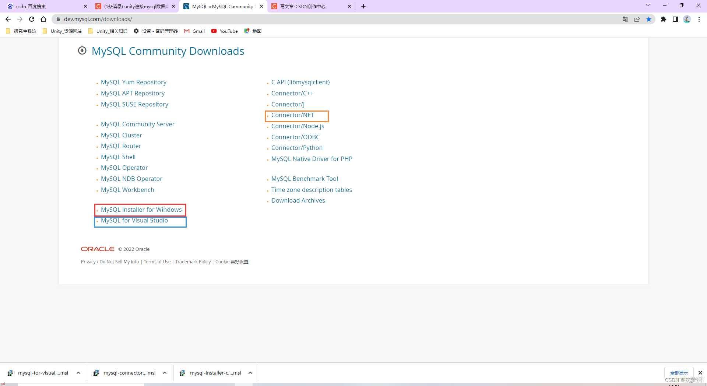
Task: Open a new browser tab
Action: pyautogui.click(x=363, y=6)
